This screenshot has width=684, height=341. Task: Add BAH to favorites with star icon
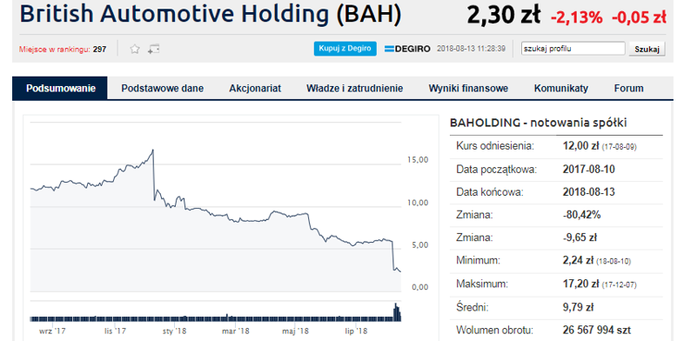click(x=135, y=49)
